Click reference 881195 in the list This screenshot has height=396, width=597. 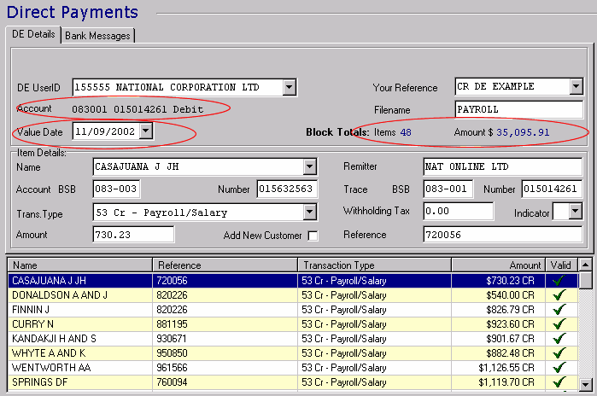pos(172,324)
